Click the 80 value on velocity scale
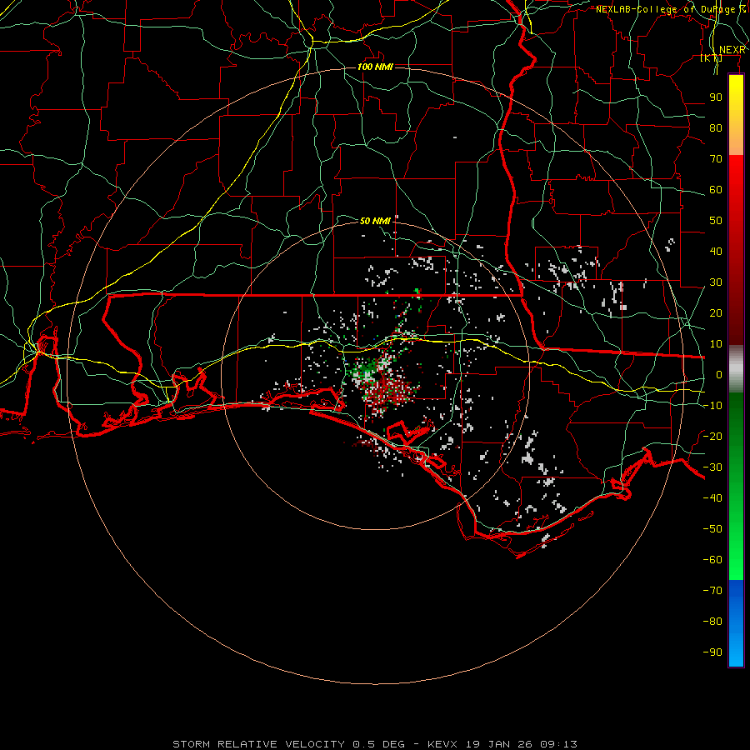Screen dimensions: 750x750 (716, 127)
